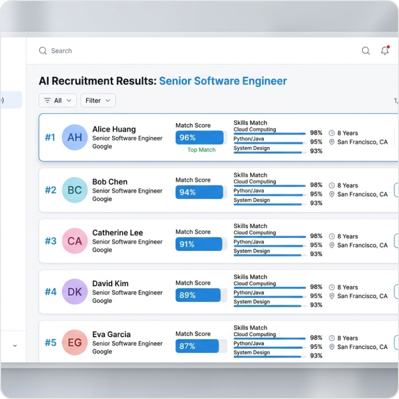
Task: Click the clock icon in Alice Huang's row
Action: pyautogui.click(x=332, y=133)
